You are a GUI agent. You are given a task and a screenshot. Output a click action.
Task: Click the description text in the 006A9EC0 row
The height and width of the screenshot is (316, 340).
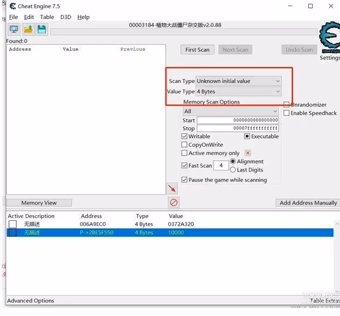click(x=32, y=224)
